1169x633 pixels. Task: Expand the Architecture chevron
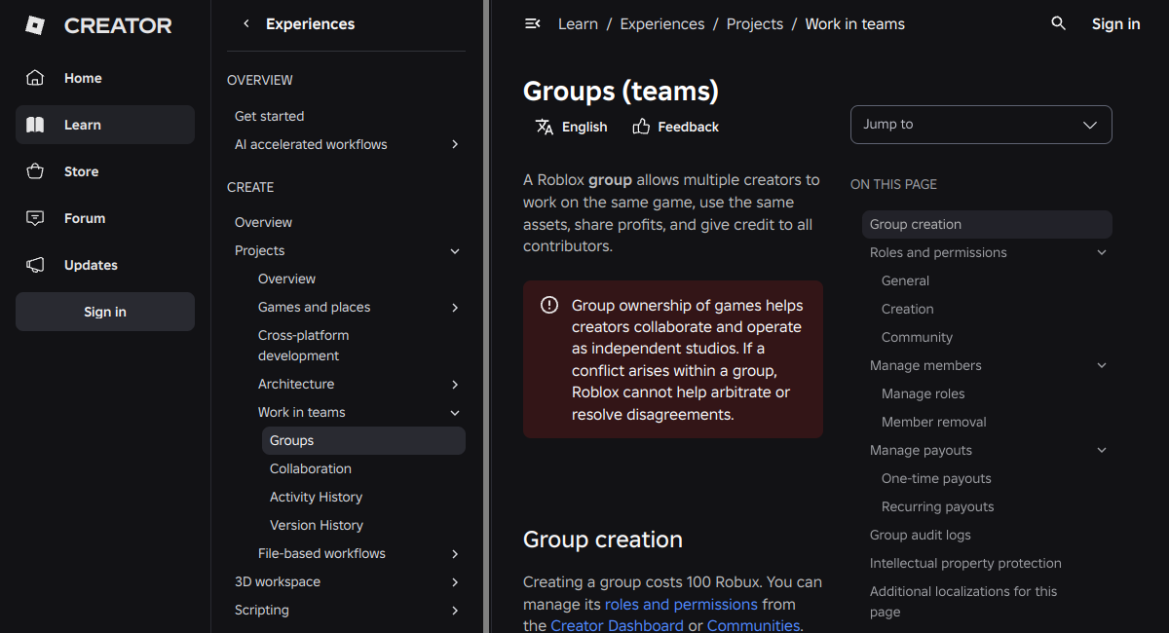tap(455, 385)
